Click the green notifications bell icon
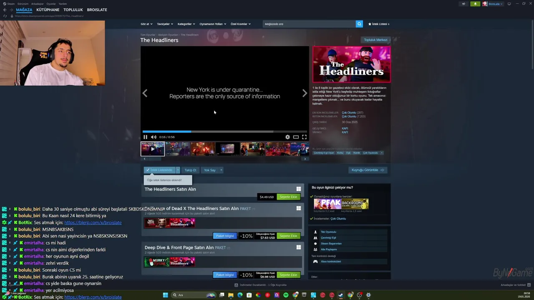Screen dimensions: 534x300 coord(475,4)
